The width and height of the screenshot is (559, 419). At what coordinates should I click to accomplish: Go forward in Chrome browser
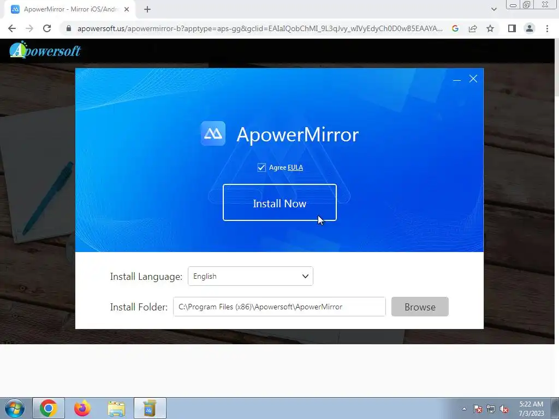pos(29,28)
